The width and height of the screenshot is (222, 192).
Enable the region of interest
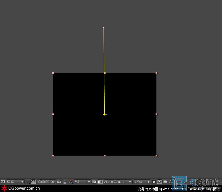tap(94, 182)
